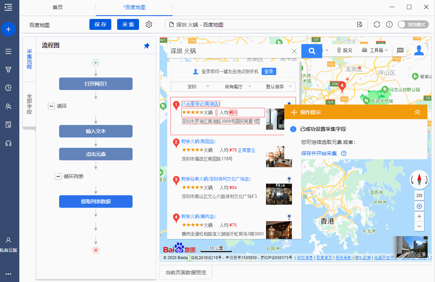Select the 提取列表数据 flow step
Image resolution: width=435 pixels, height=282 pixels.
click(96, 201)
